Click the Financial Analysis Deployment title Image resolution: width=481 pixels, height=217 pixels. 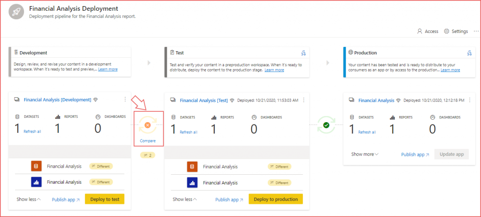pos(74,8)
